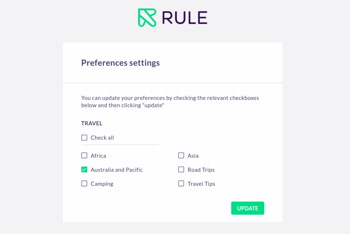The height and width of the screenshot is (234, 350).
Task: Click the Camping label text
Action: pyautogui.click(x=102, y=184)
